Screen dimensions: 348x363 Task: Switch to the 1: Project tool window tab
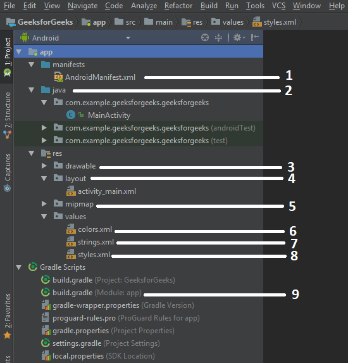tap(7, 57)
